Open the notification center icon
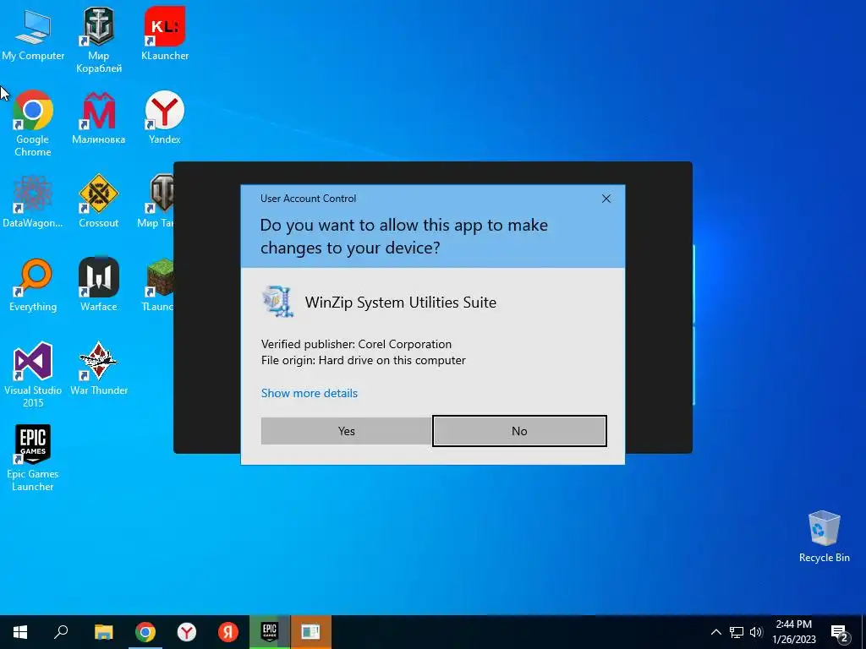This screenshot has height=649, width=866. click(x=840, y=633)
